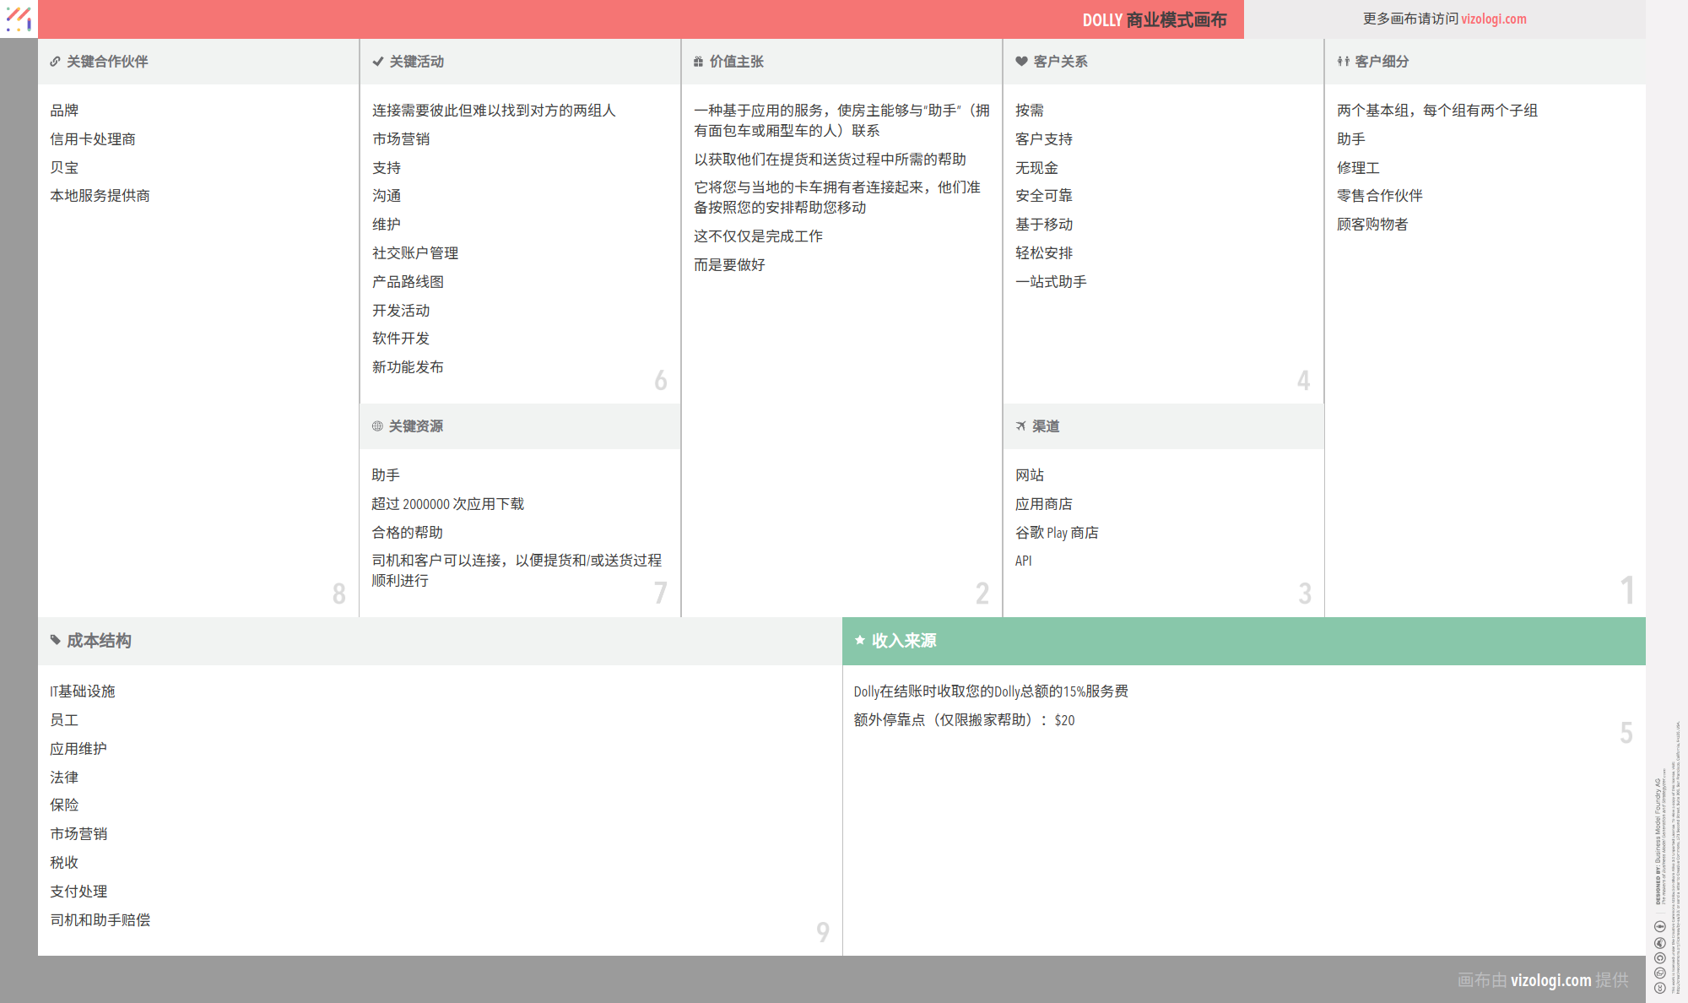1688x1003 pixels.
Task: Open the vizologi.com link in the header
Action: [x=1494, y=19]
